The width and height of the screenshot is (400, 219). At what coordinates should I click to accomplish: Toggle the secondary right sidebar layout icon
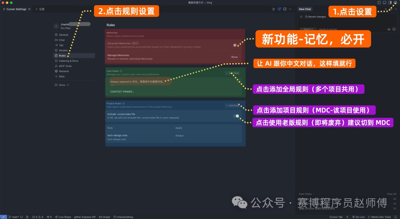(390, 3)
